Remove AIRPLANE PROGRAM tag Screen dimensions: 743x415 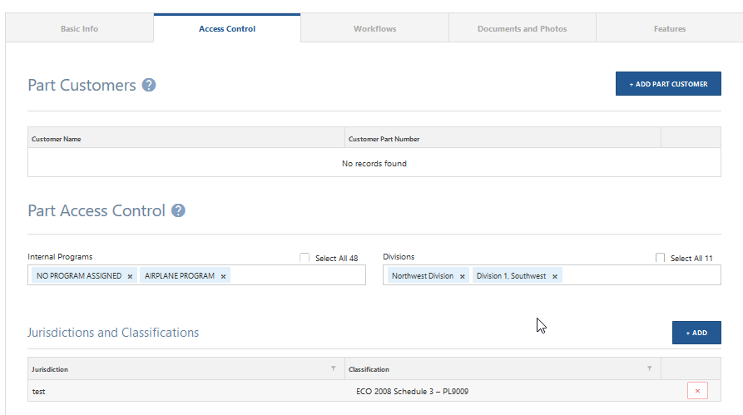pos(223,276)
